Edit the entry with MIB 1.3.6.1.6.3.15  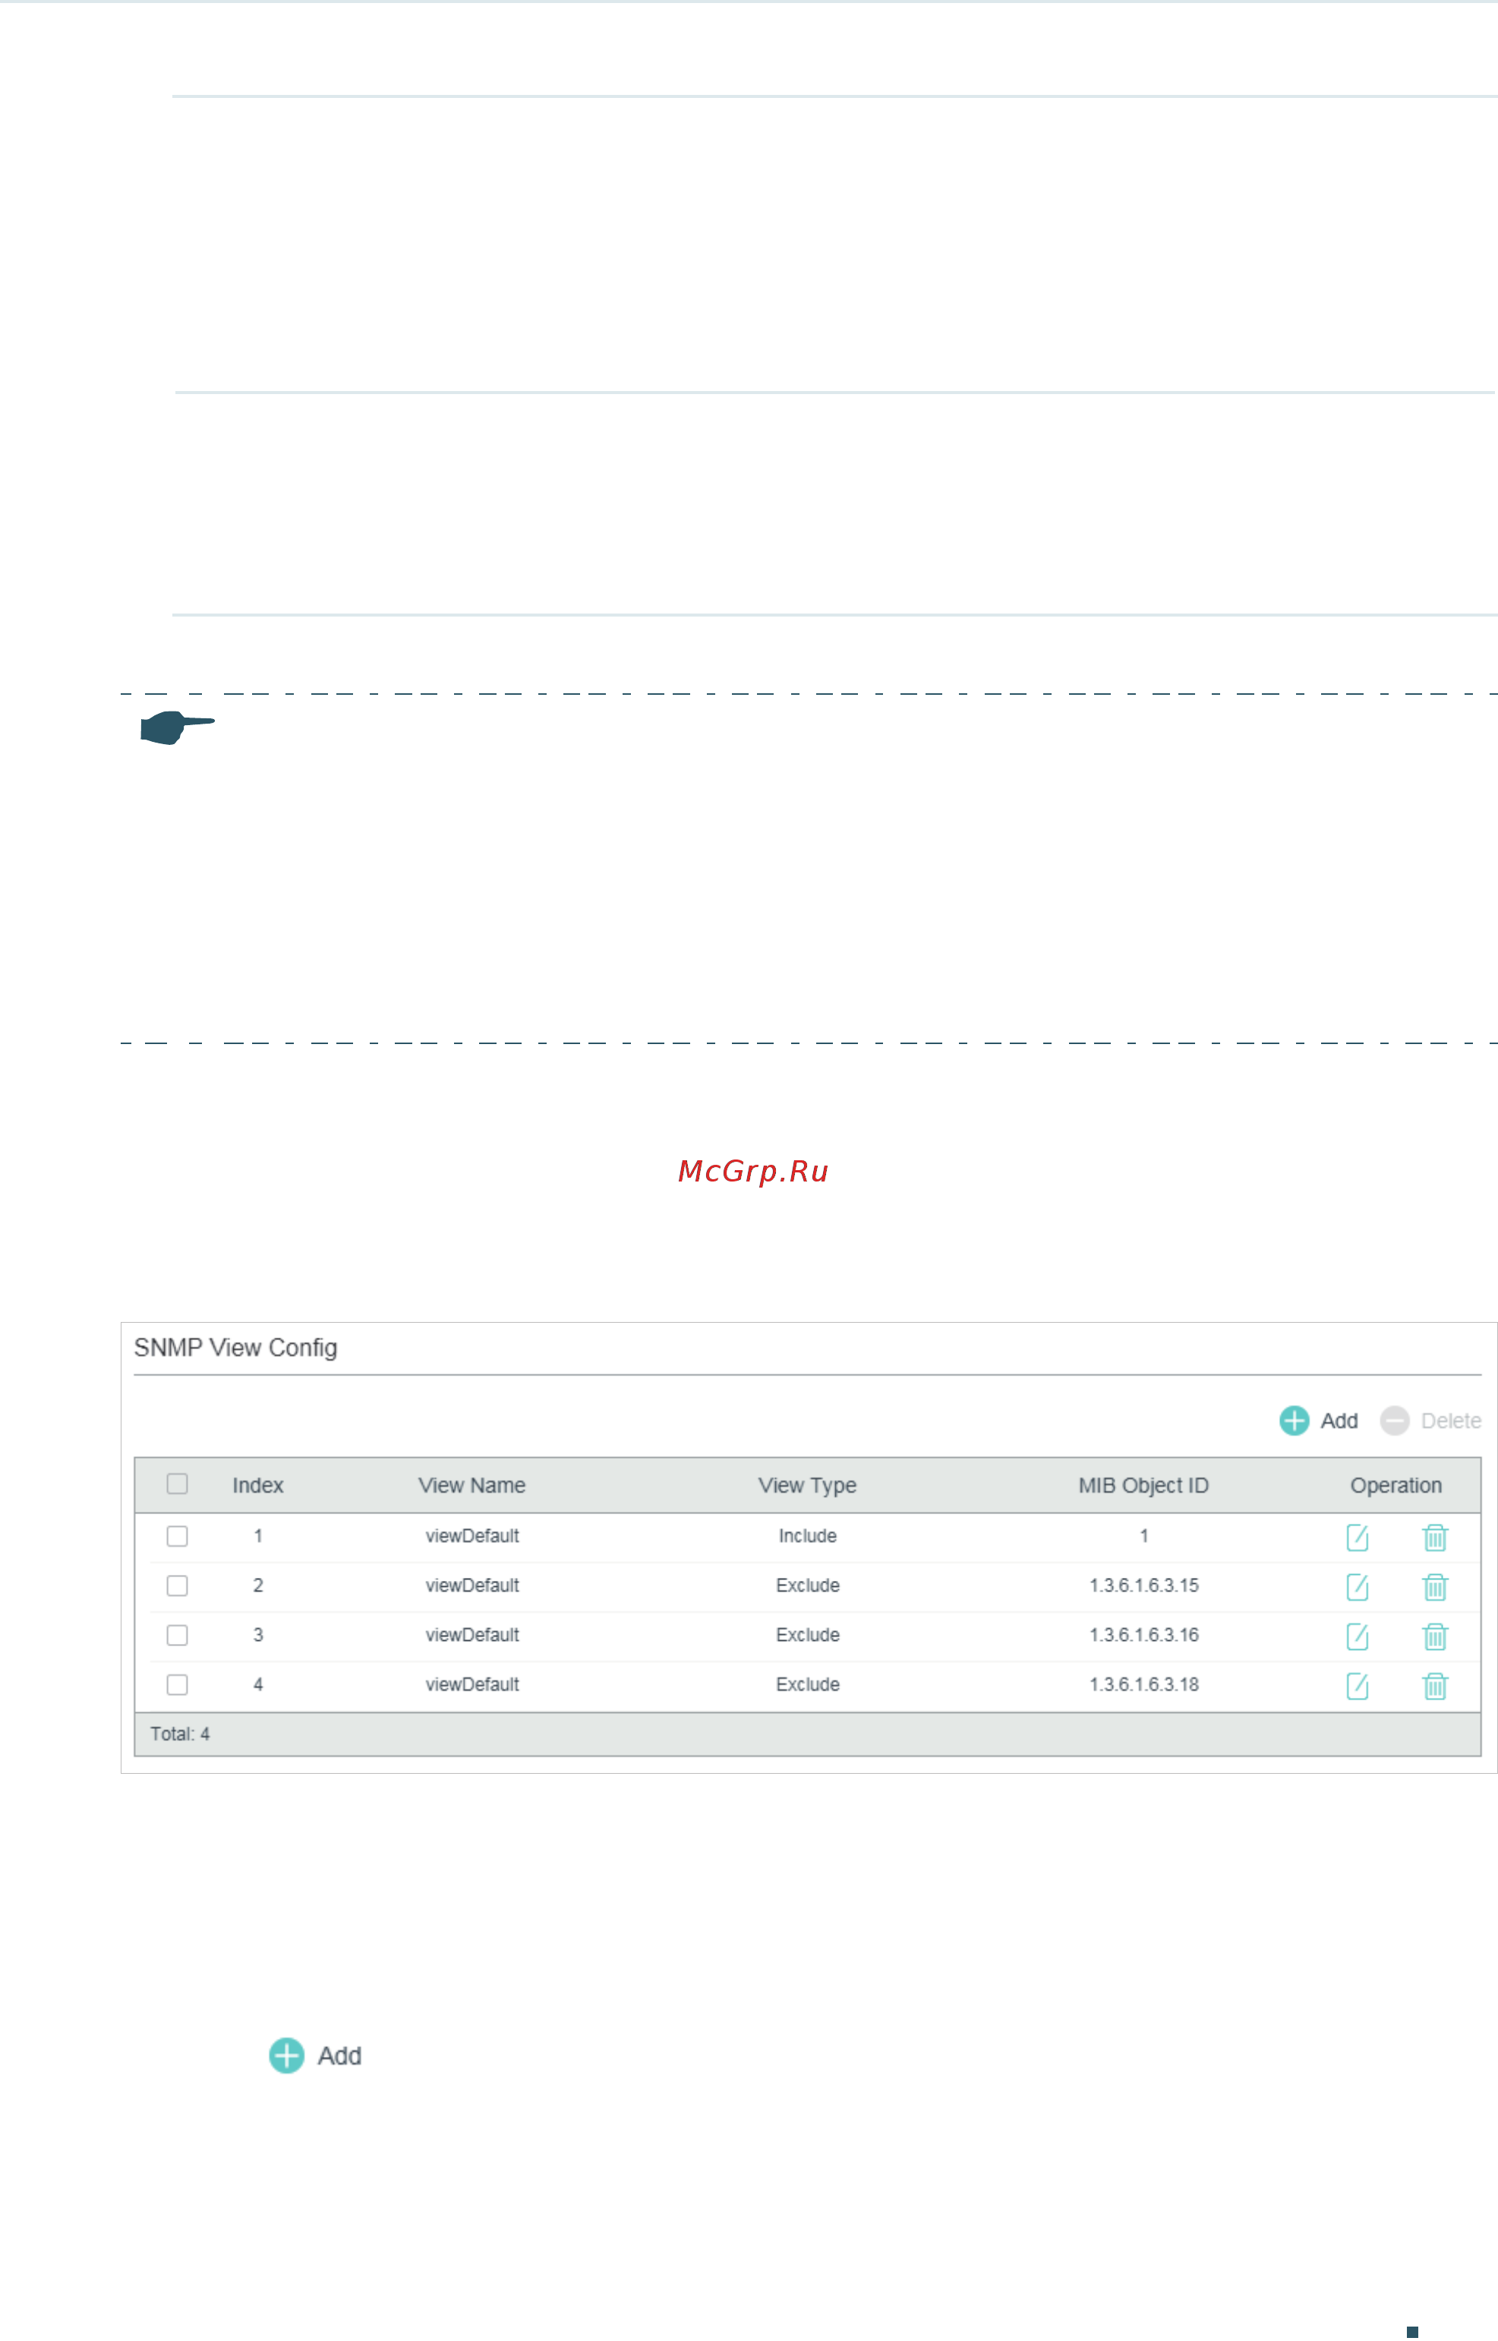coord(1357,1589)
